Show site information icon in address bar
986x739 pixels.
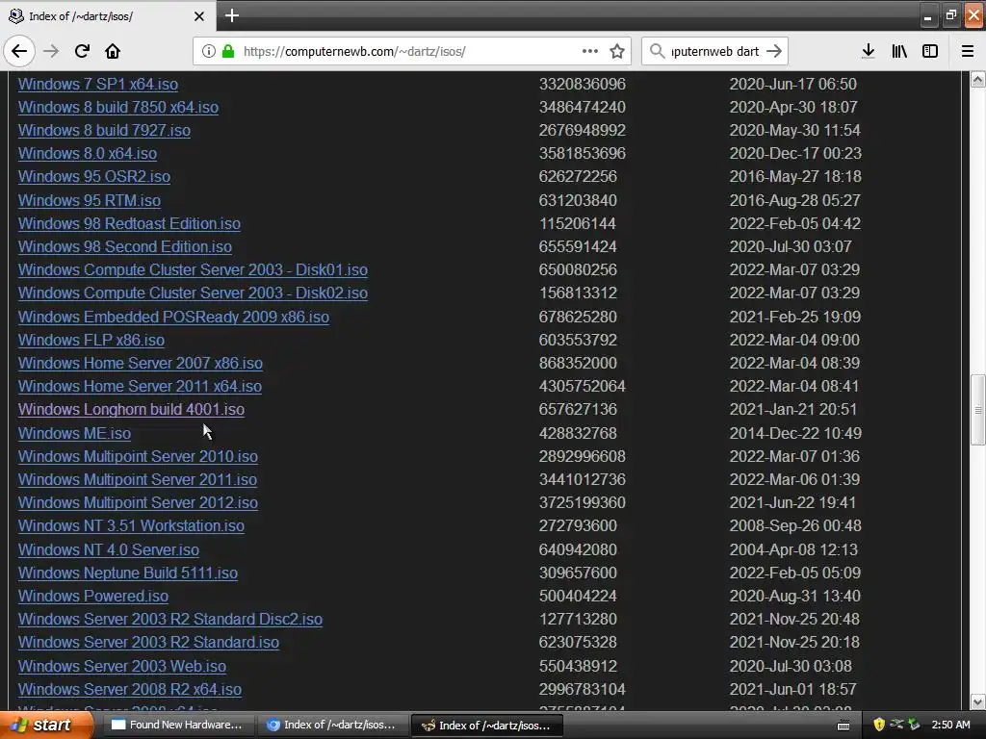(209, 51)
